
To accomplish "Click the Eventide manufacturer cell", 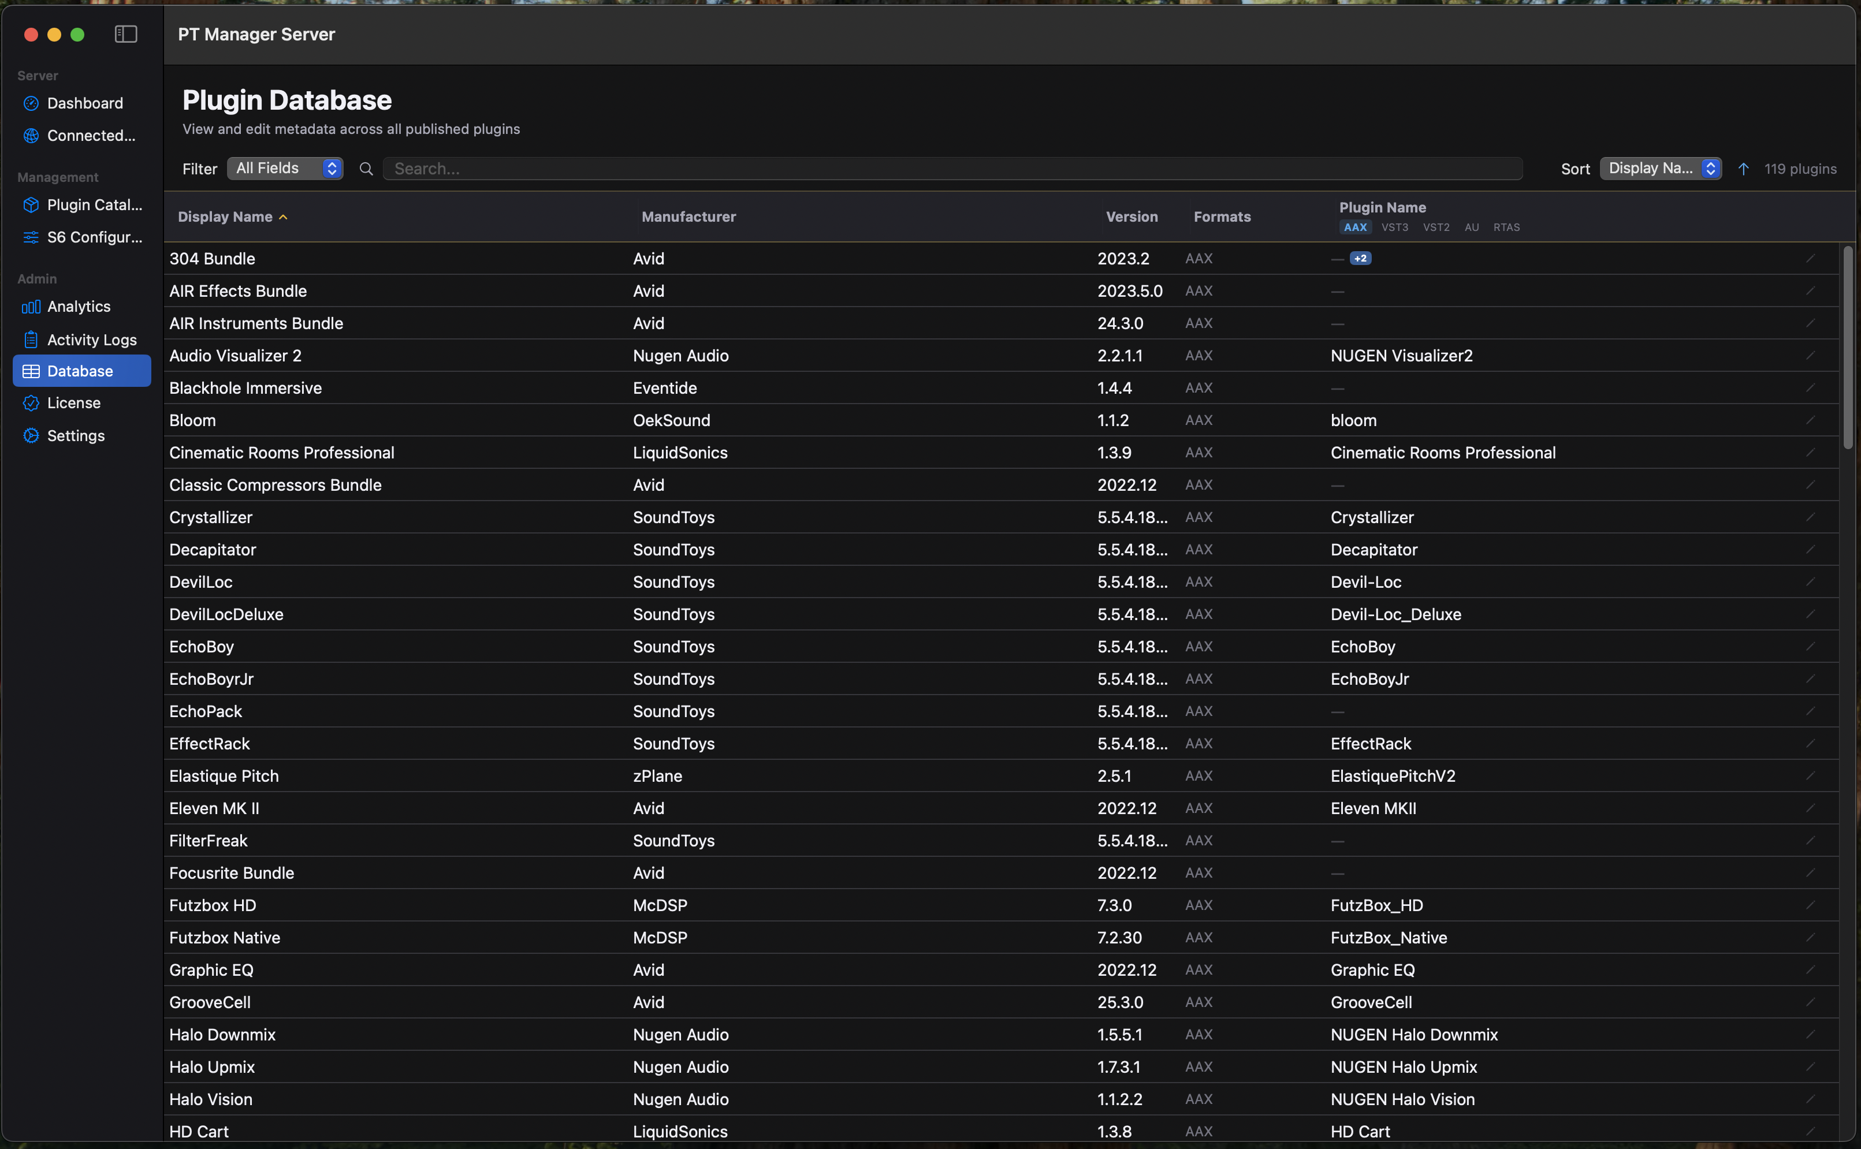I will point(664,389).
